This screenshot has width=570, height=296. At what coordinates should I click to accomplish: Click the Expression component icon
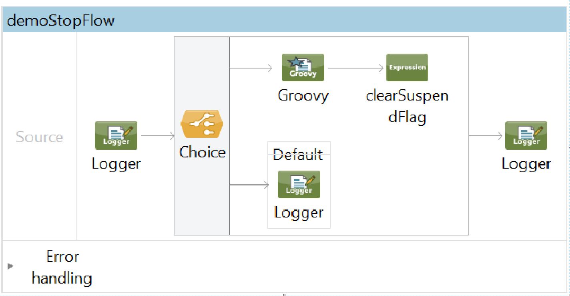(407, 68)
